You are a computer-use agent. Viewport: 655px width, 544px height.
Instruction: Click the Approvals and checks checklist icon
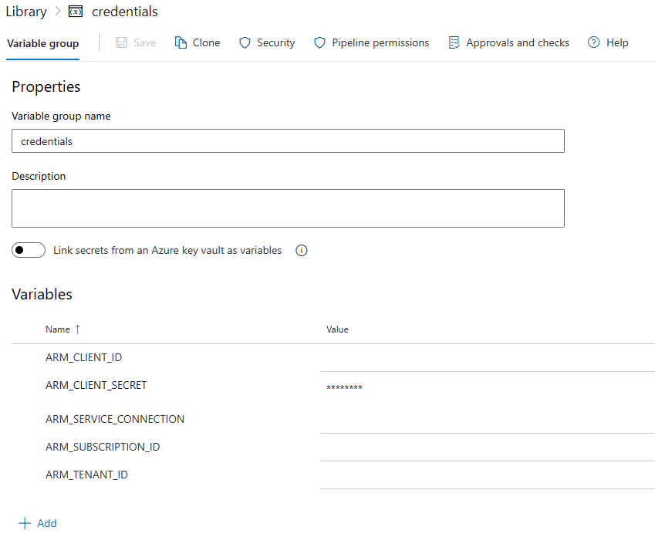[x=454, y=42]
